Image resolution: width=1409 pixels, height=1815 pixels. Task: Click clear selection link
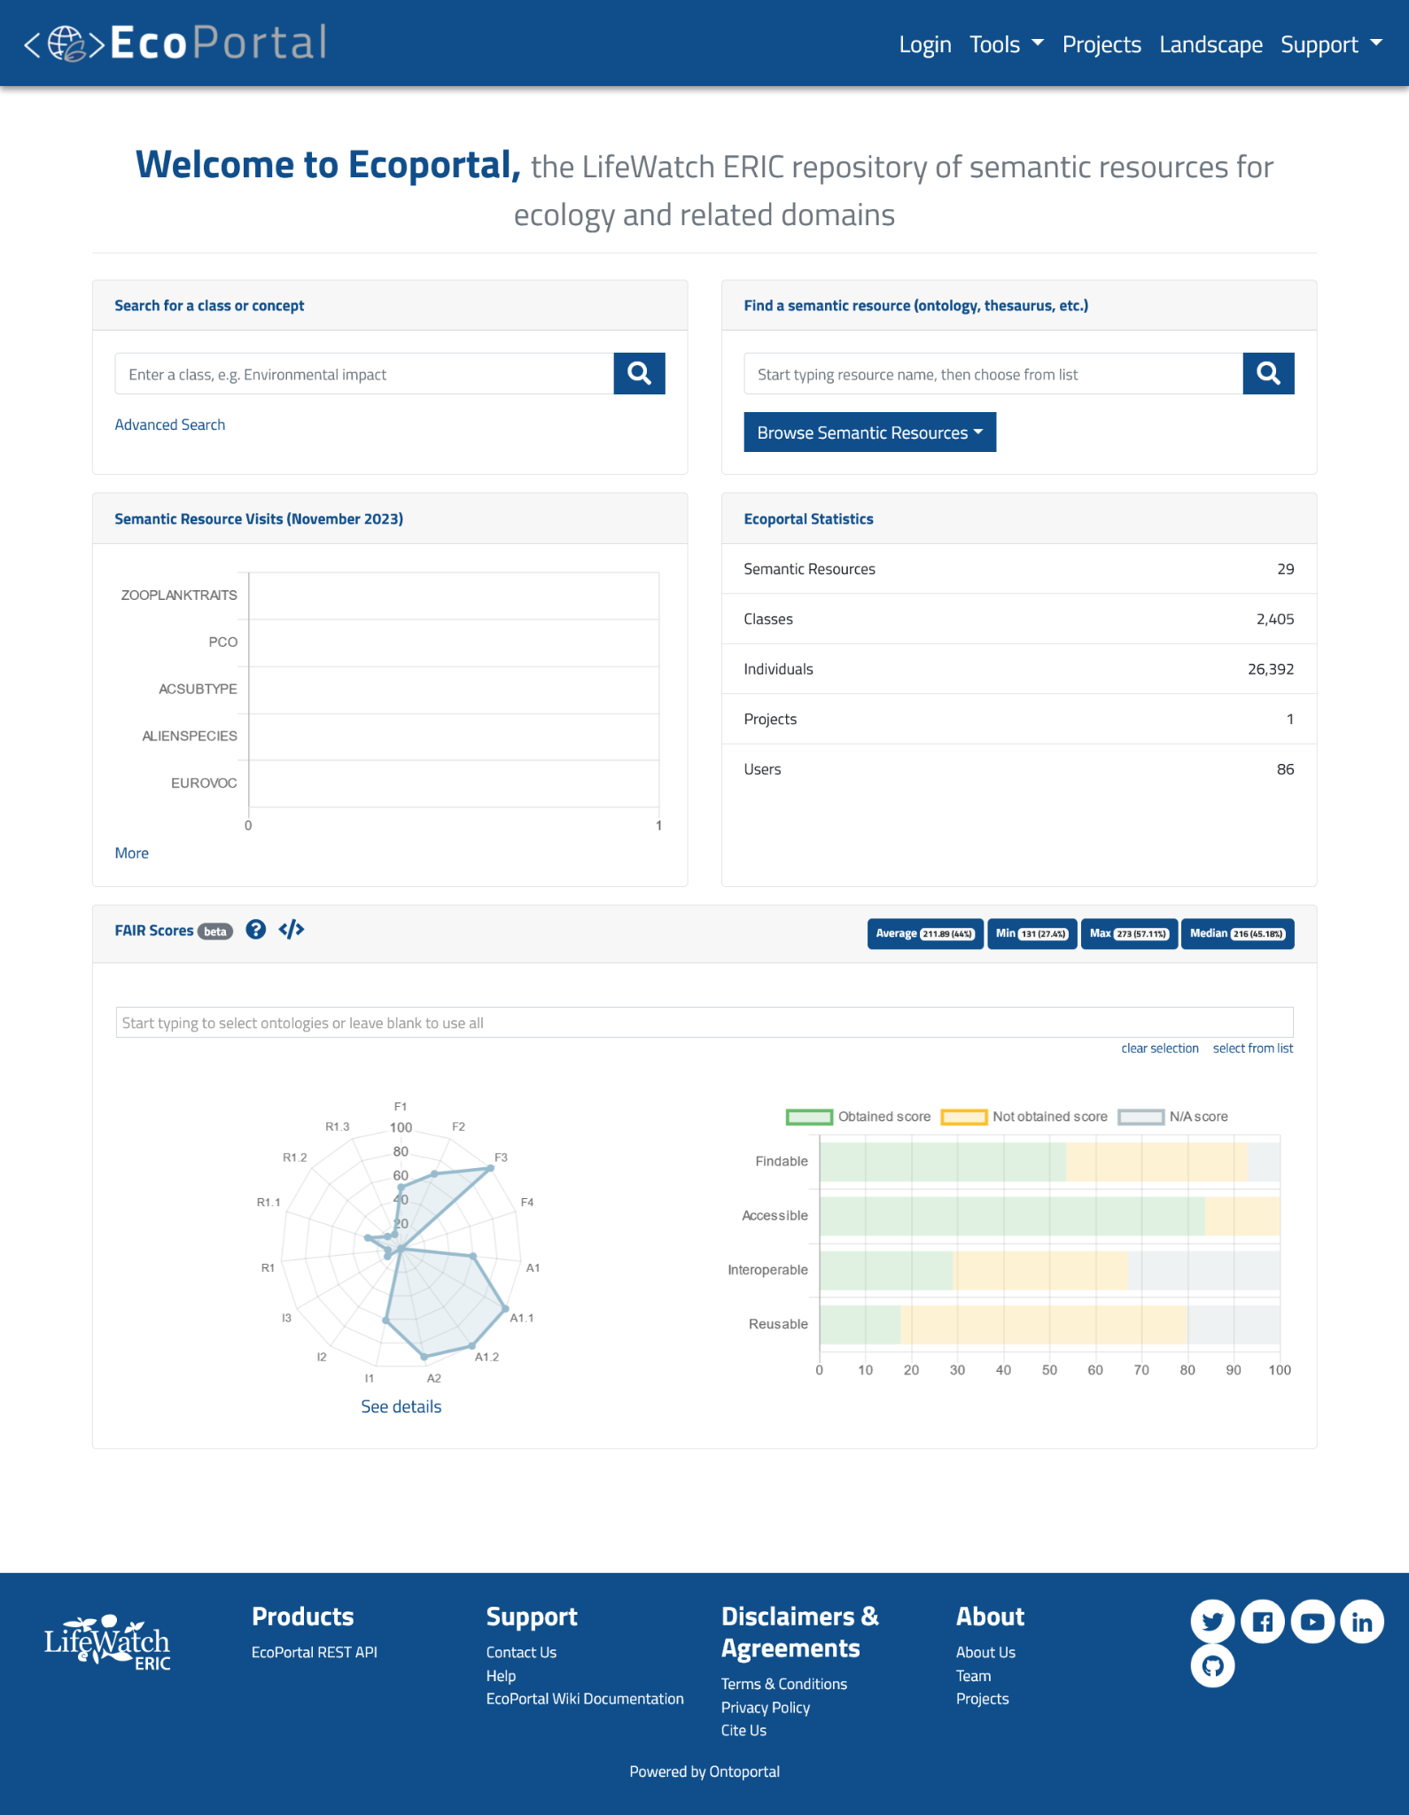pyautogui.click(x=1160, y=1048)
